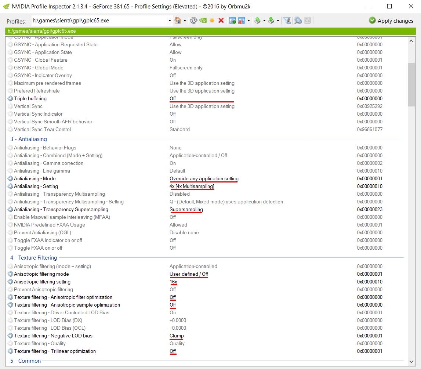
Task: Expand dropdown arrow beside export profiles icon
Action: (264, 21)
